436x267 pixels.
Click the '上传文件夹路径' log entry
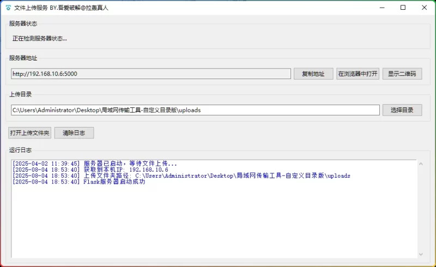(180, 176)
